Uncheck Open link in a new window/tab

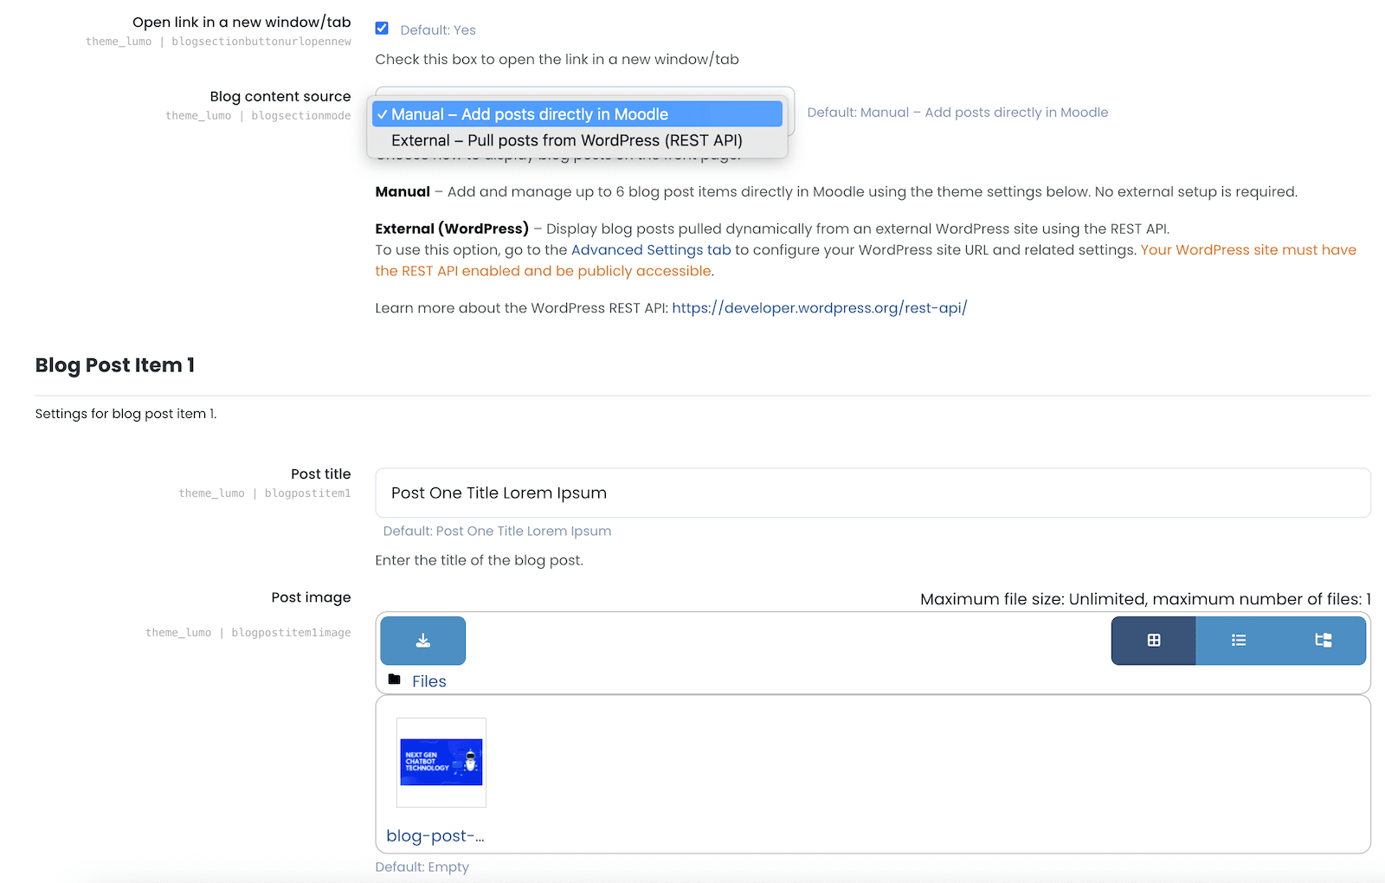(382, 29)
